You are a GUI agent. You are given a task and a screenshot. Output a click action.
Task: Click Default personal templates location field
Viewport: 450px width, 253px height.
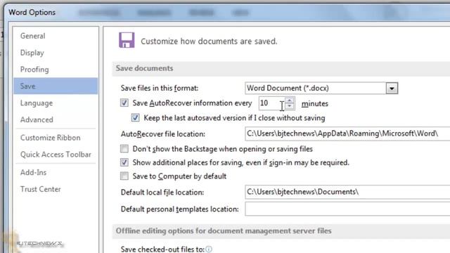(347, 209)
